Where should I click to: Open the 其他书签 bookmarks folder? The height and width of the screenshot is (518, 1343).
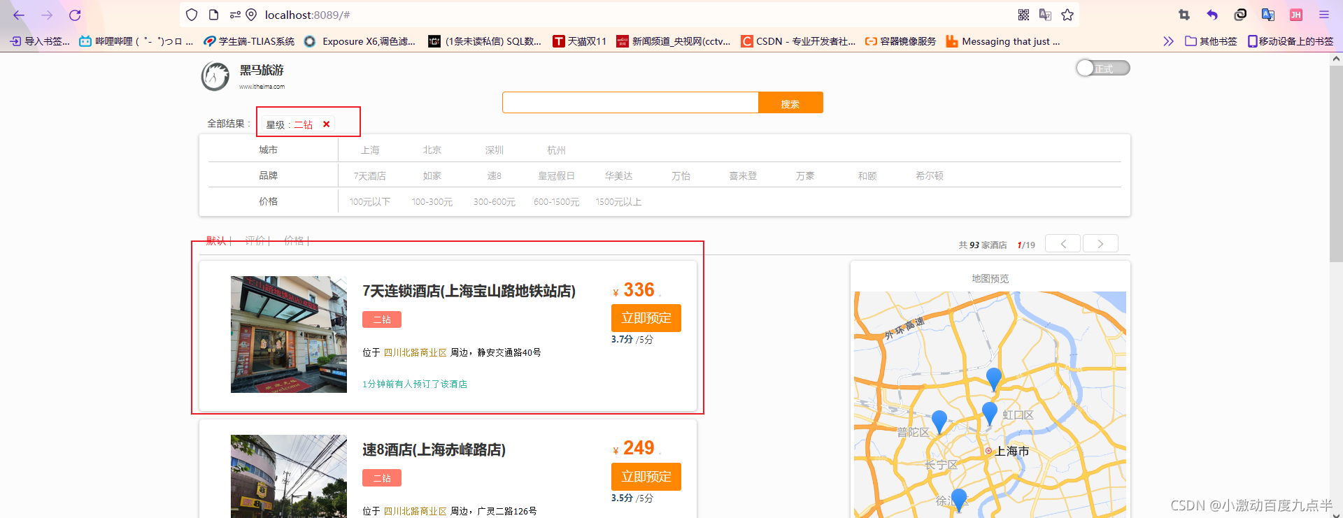1211,41
